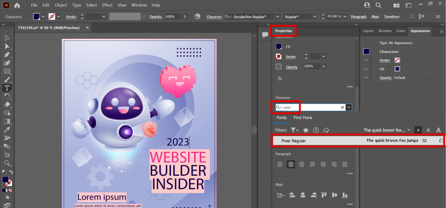
Task: Select the Type tool in the toolbar
Action: pyautogui.click(x=7, y=88)
